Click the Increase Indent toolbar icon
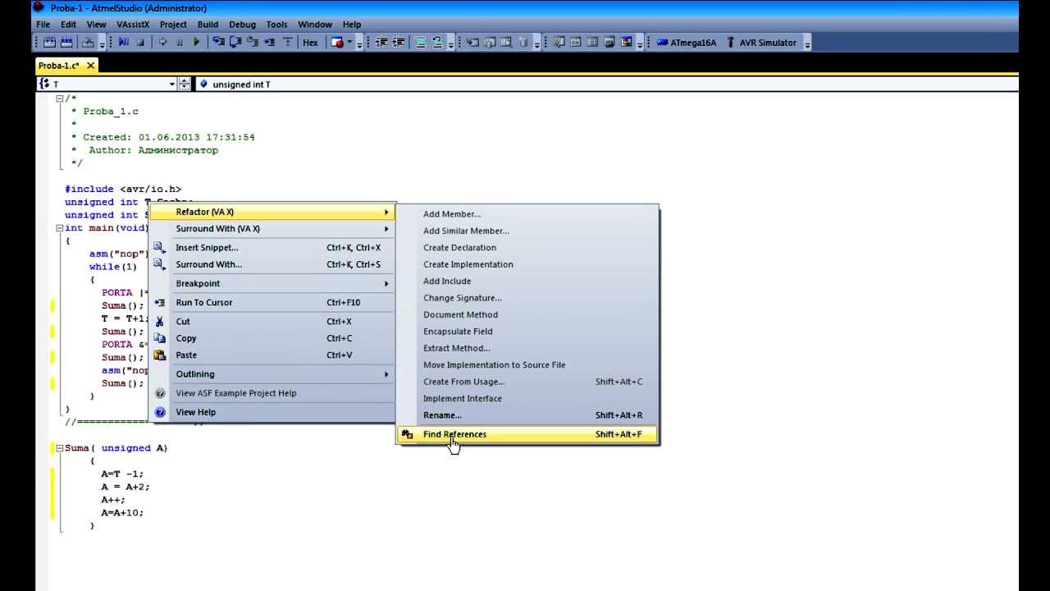This screenshot has width=1050, height=591. click(399, 42)
